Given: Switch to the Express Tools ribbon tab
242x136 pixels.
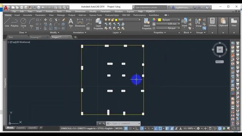Looking at the screenshot, I should tap(96, 15).
